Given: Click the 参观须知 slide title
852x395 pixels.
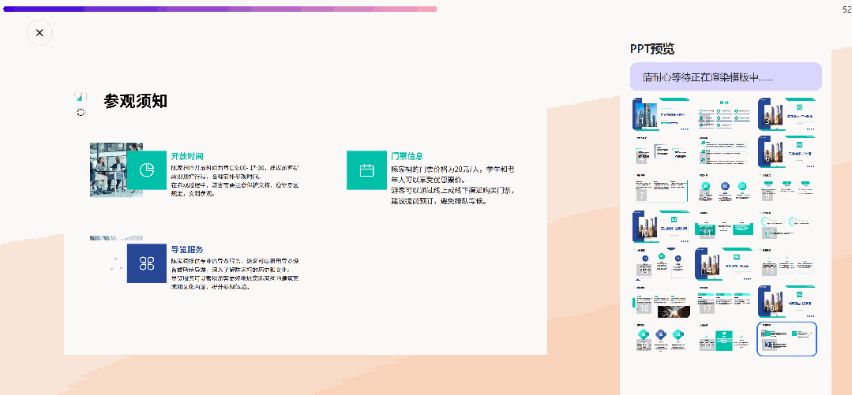Looking at the screenshot, I should tap(135, 102).
